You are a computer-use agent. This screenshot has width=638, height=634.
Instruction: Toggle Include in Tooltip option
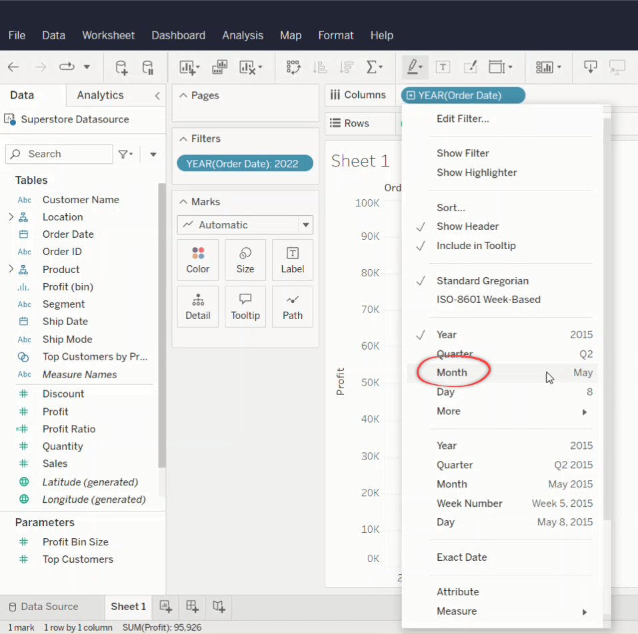(474, 246)
